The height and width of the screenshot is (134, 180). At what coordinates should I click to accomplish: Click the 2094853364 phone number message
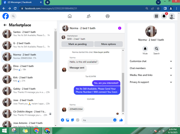coord(76,109)
